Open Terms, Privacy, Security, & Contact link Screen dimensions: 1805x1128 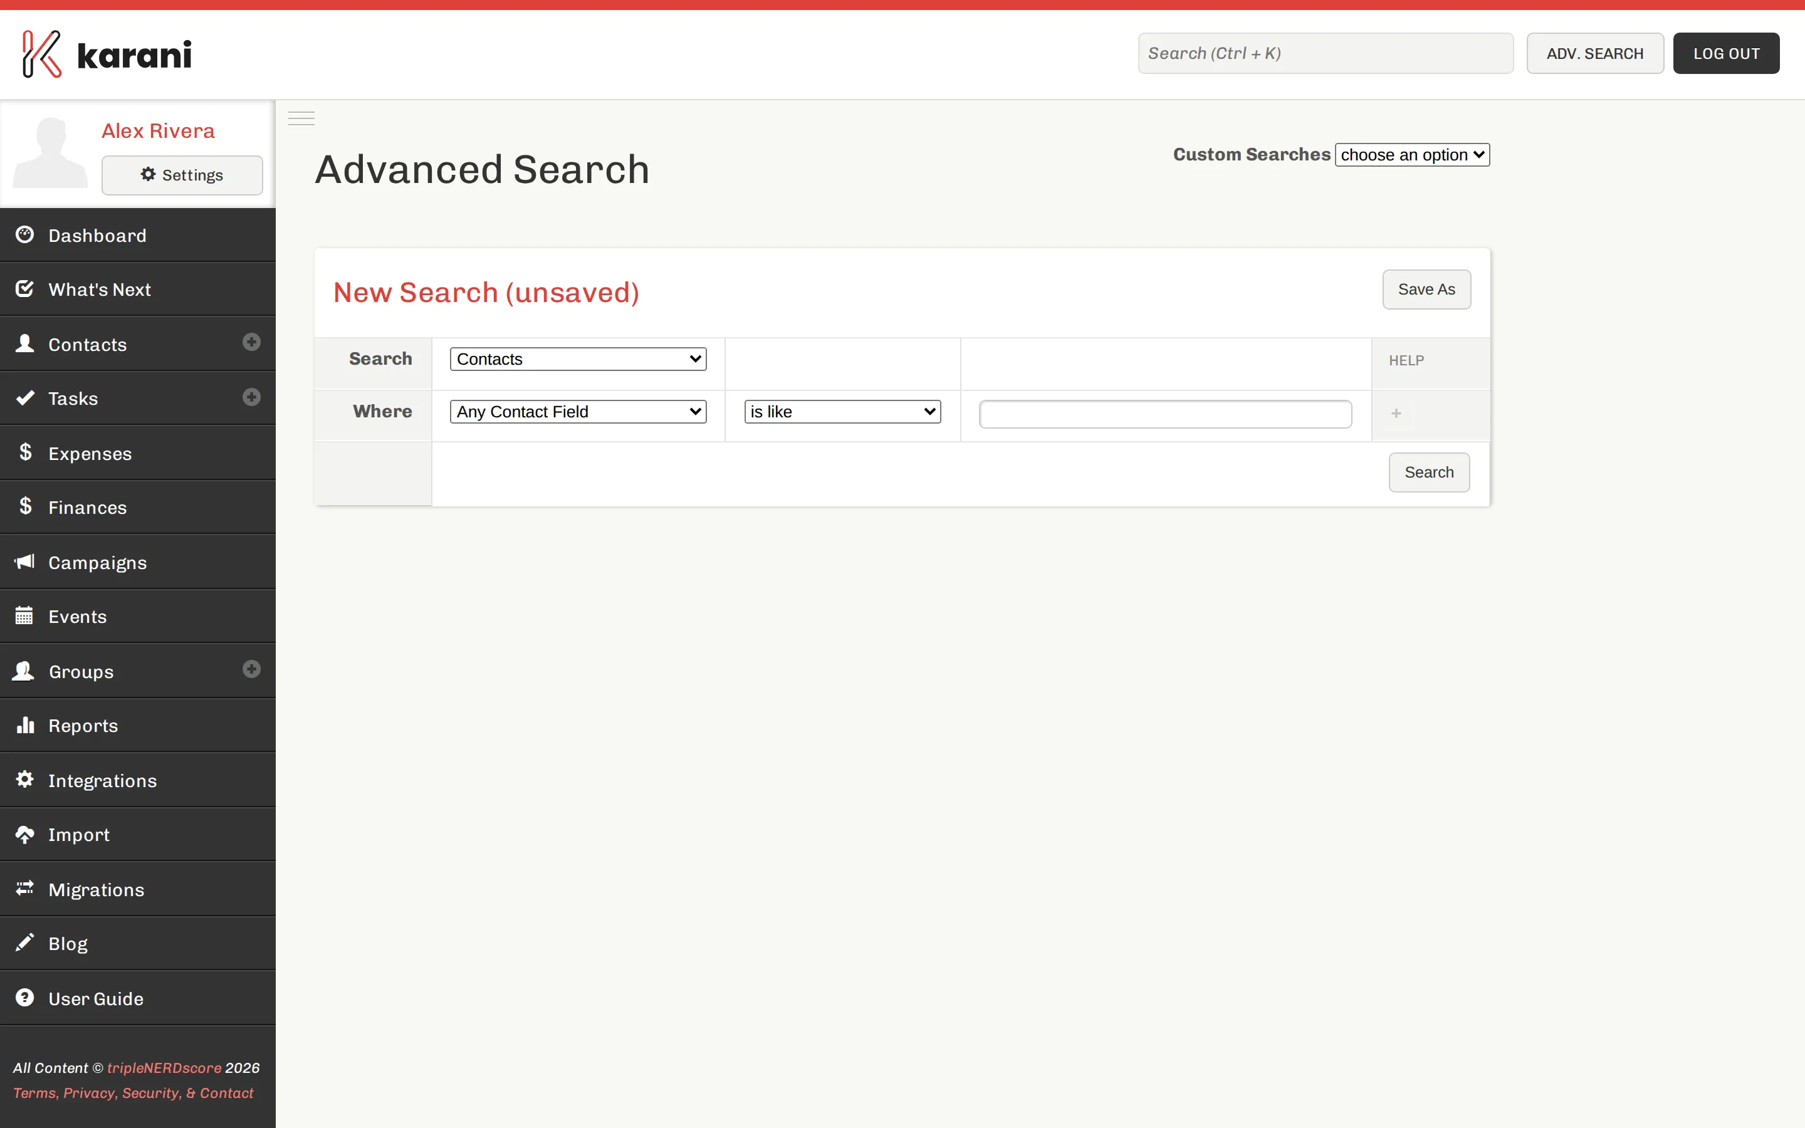point(133,1093)
